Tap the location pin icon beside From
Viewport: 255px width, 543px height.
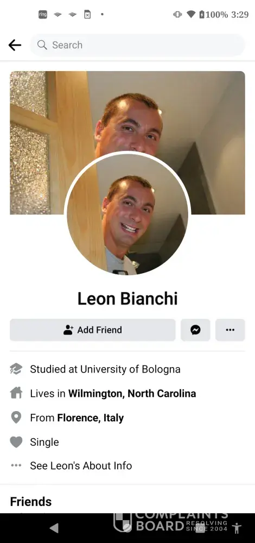[x=16, y=418]
